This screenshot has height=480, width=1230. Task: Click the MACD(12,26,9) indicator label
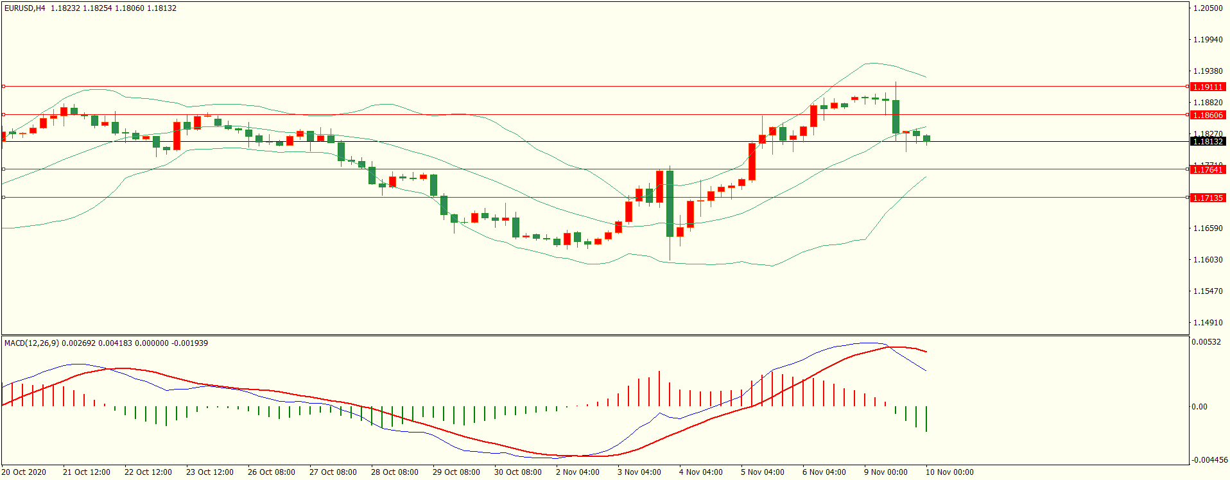[x=31, y=343]
